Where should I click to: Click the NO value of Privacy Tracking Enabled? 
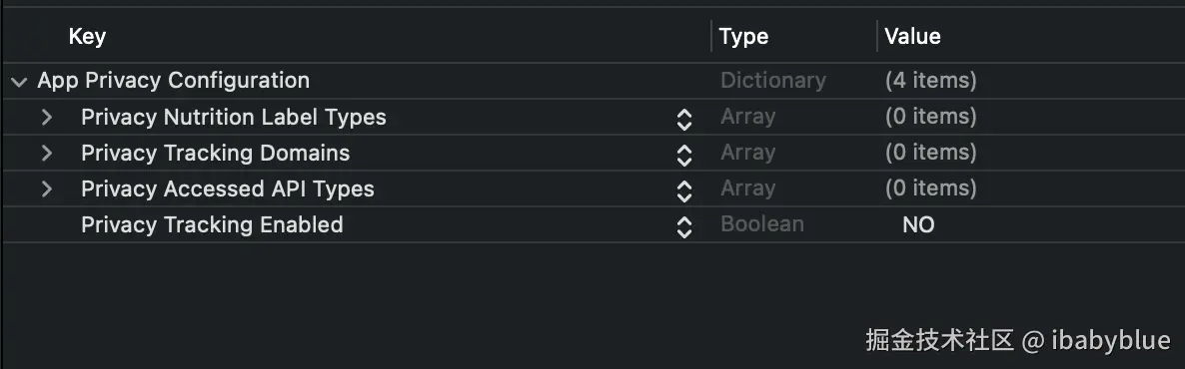click(918, 224)
